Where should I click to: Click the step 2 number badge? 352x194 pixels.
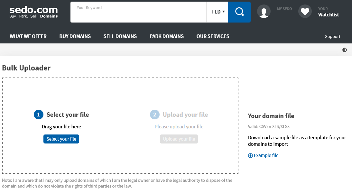coord(155,115)
